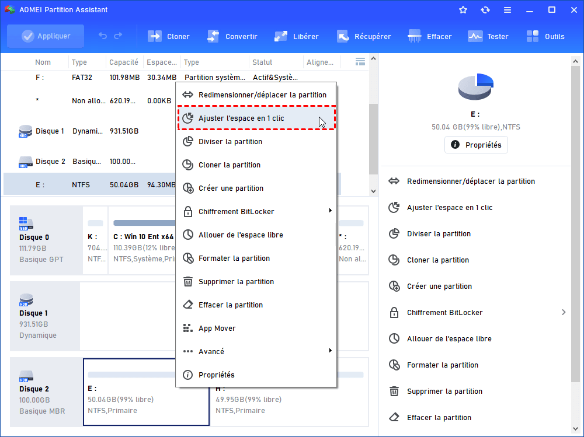
Task: Select the Disque 1 row in list
Action: 50,131
